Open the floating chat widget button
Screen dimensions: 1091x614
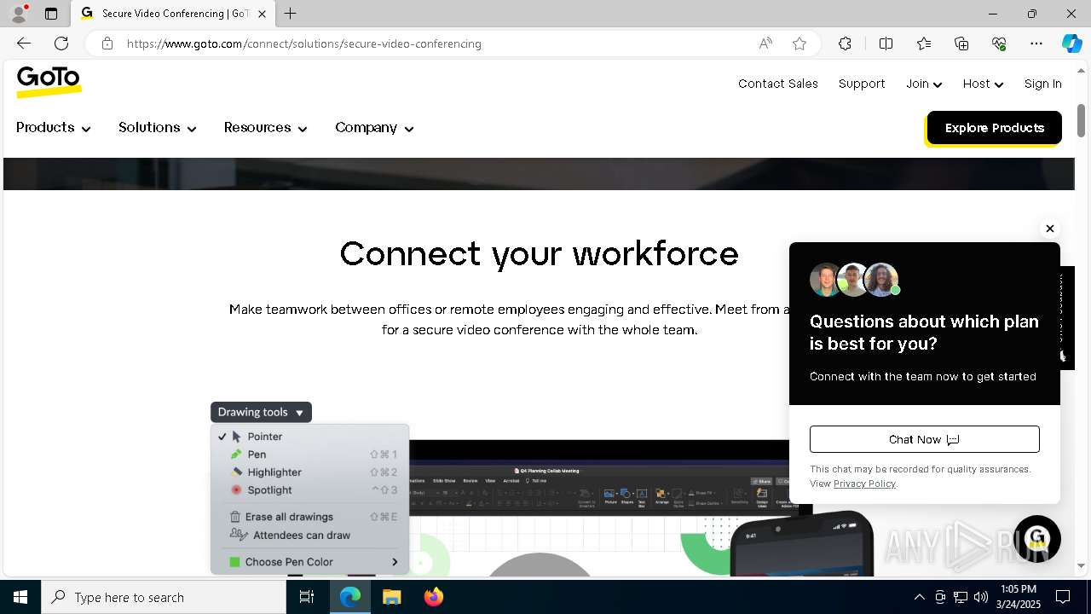tap(1036, 539)
